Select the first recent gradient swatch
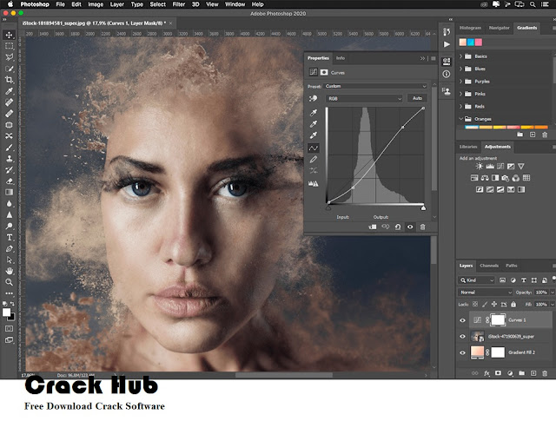This screenshot has height=421, width=556. point(463,43)
